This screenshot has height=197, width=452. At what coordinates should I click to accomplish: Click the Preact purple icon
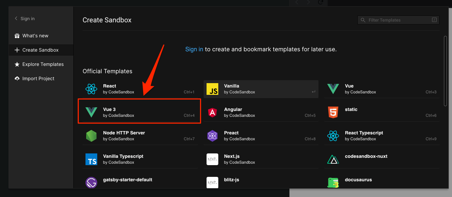coord(212,136)
